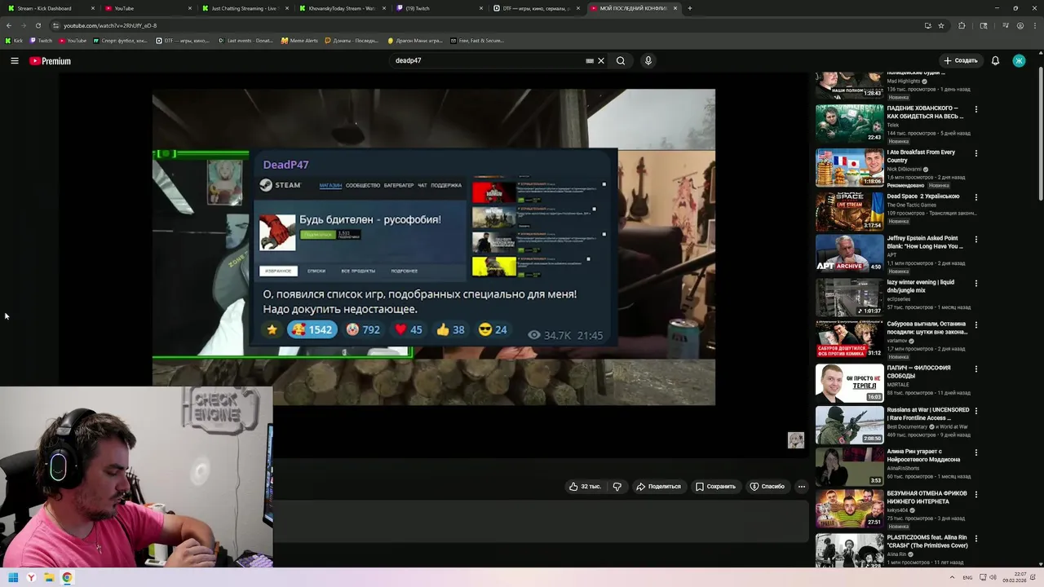Open the account avatar menu

coord(1019,60)
